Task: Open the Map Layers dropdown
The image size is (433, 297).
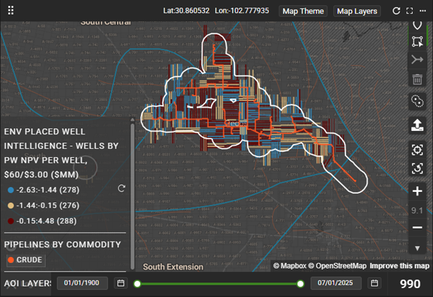Action: tap(357, 11)
